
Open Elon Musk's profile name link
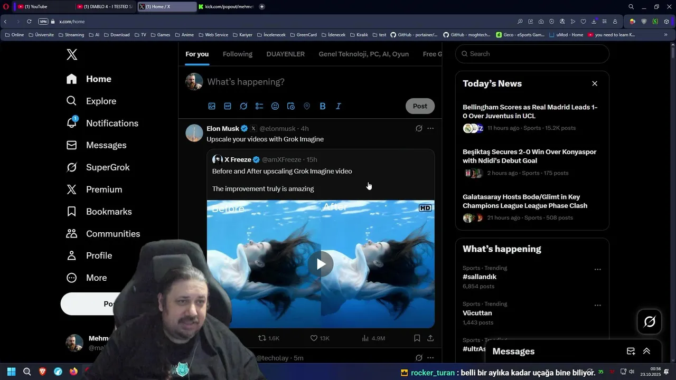coord(223,128)
